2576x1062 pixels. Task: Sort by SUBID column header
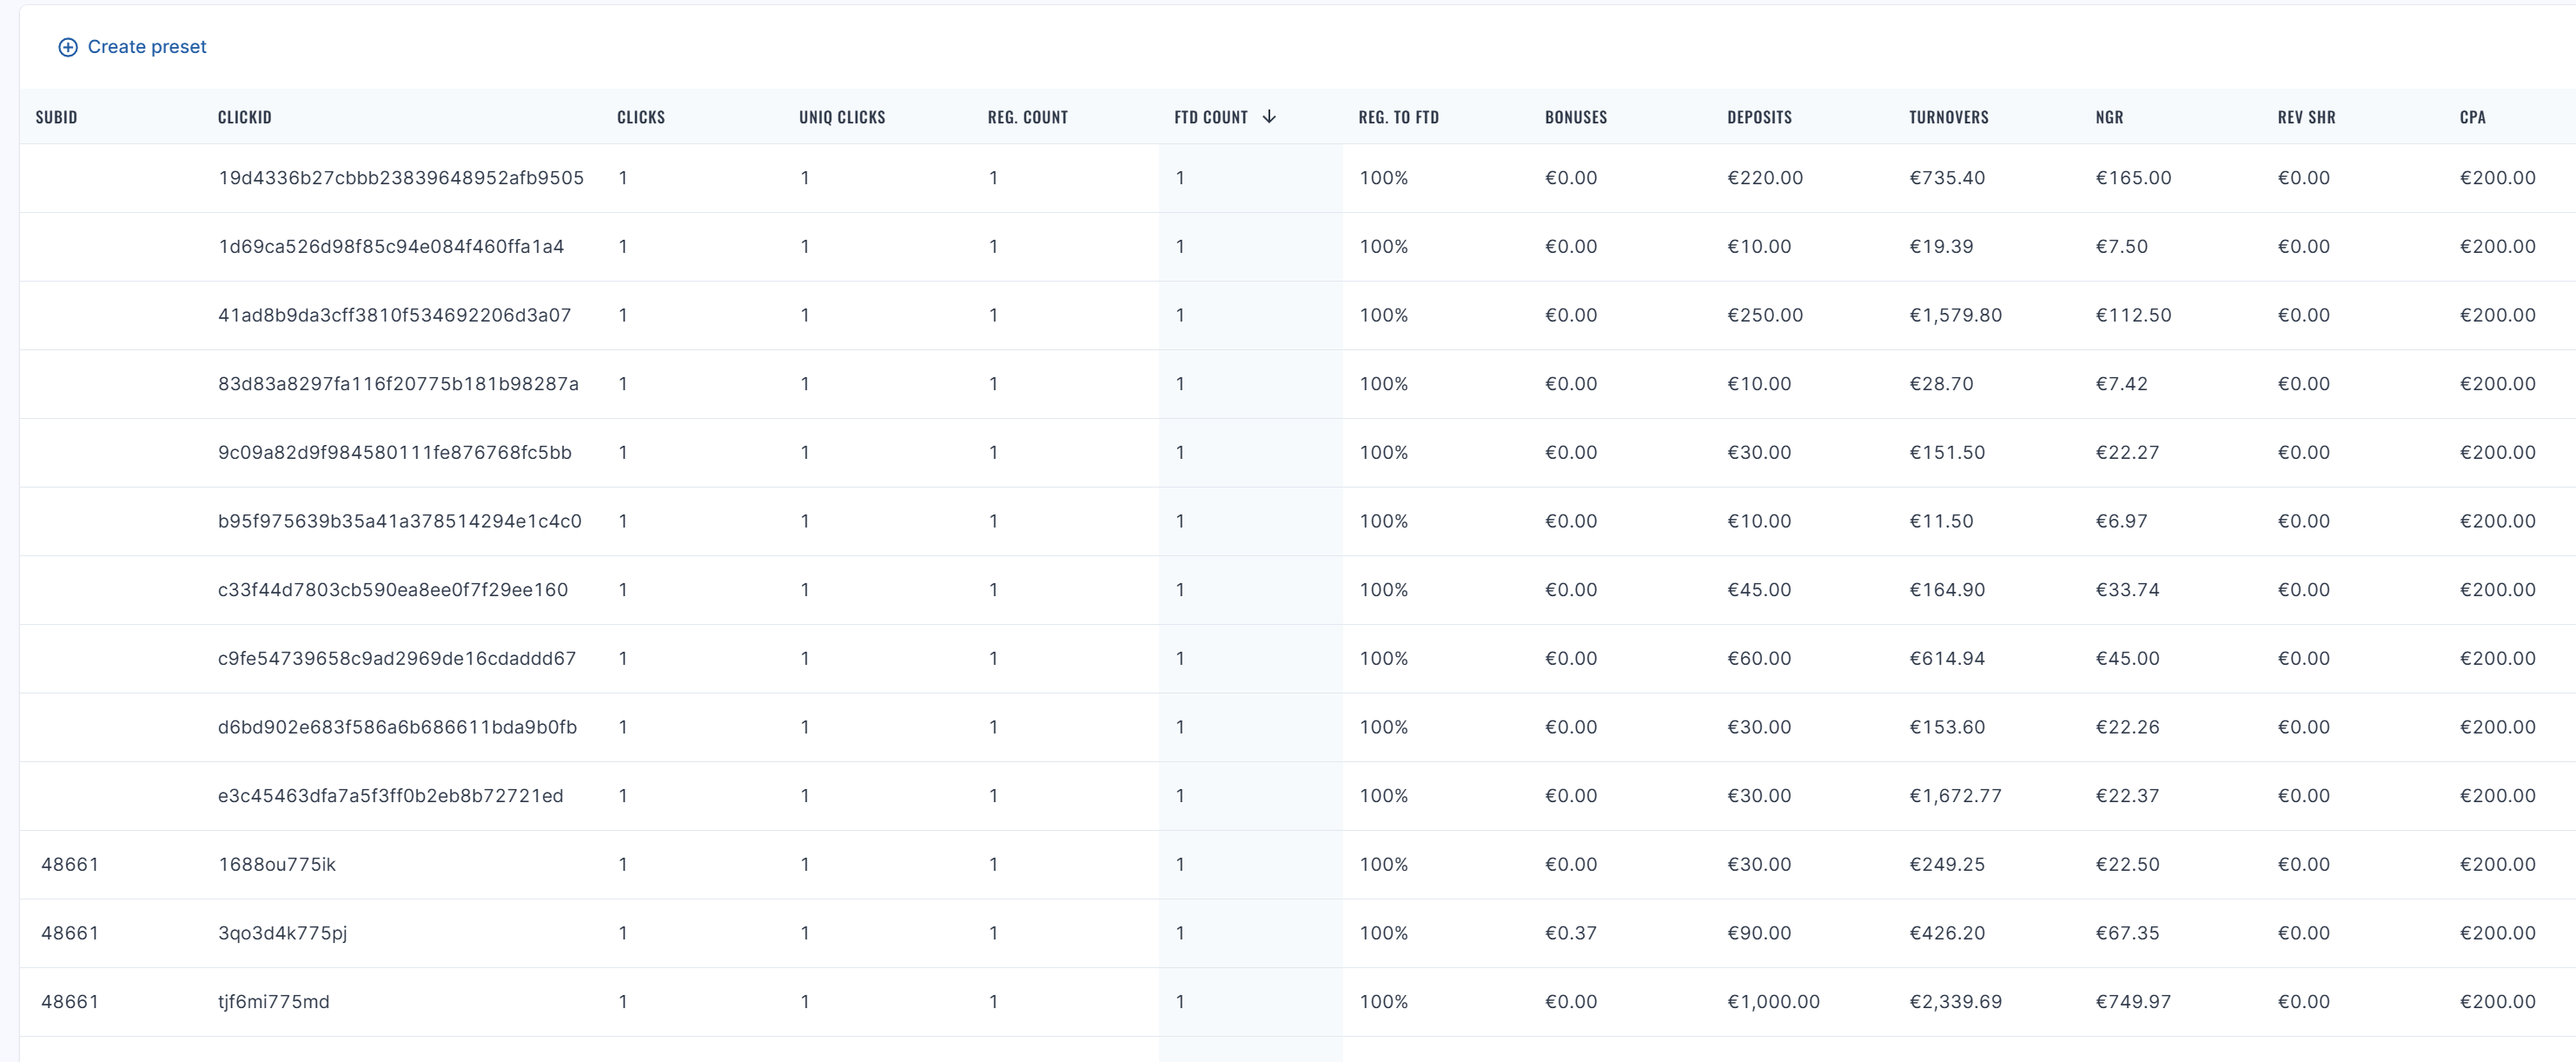tap(56, 117)
